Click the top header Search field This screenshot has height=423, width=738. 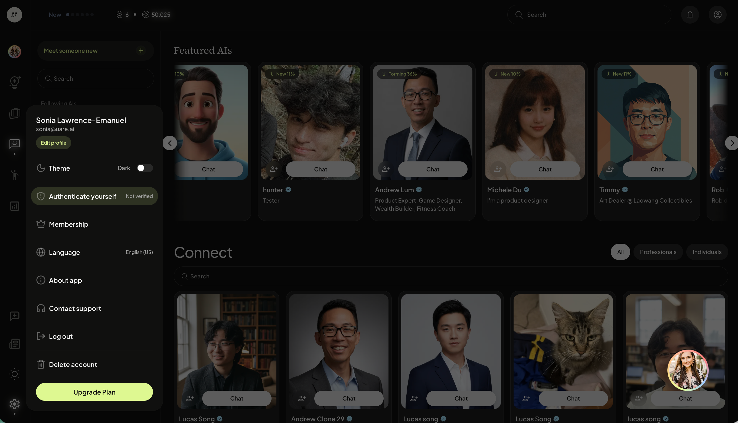589,15
